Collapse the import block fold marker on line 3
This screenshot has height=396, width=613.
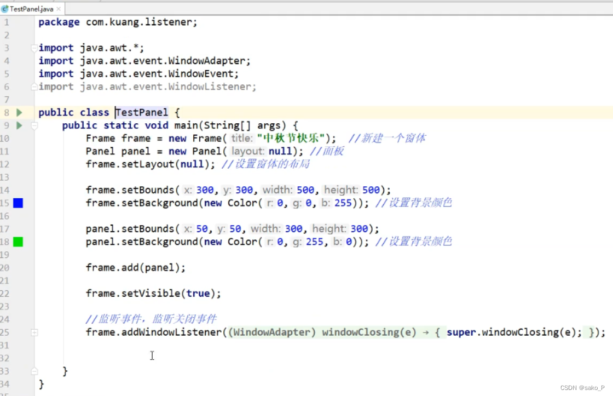[34, 48]
